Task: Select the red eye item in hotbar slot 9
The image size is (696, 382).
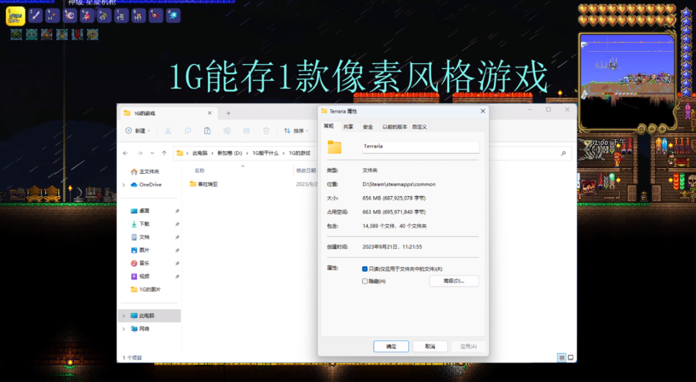Action: coord(156,15)
